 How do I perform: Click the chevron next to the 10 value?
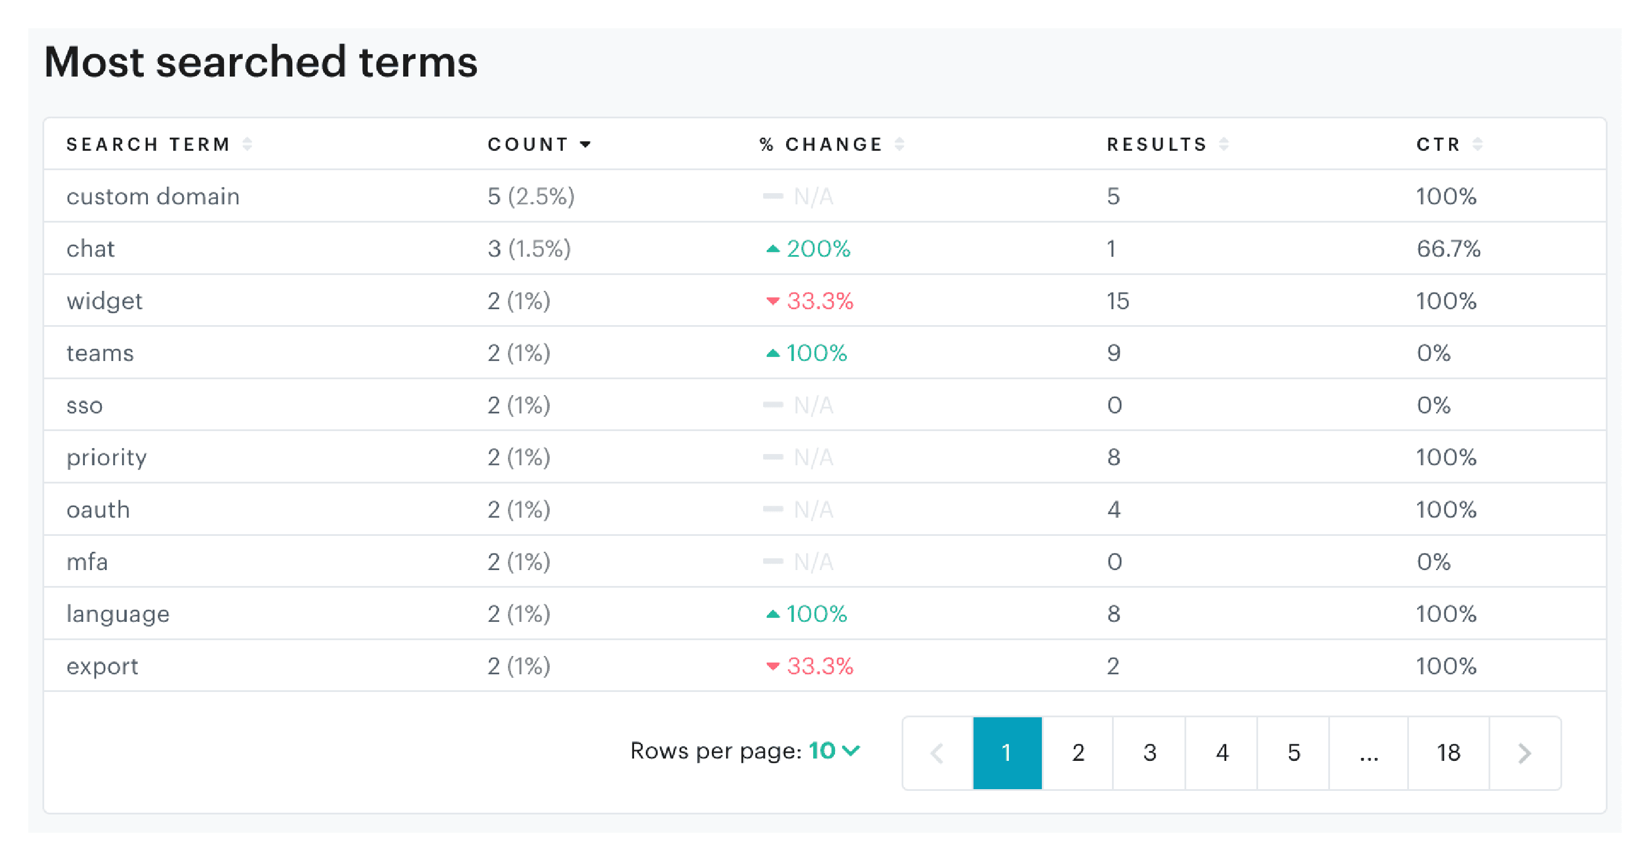(x=853, y=752)
